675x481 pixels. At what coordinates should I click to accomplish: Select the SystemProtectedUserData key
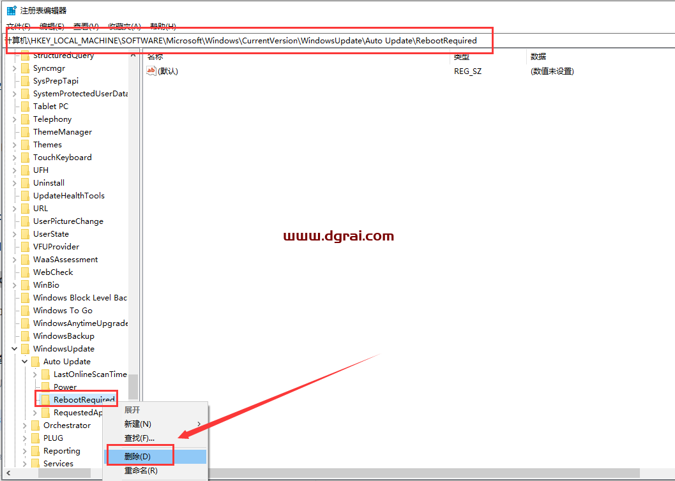coord(80,94)
